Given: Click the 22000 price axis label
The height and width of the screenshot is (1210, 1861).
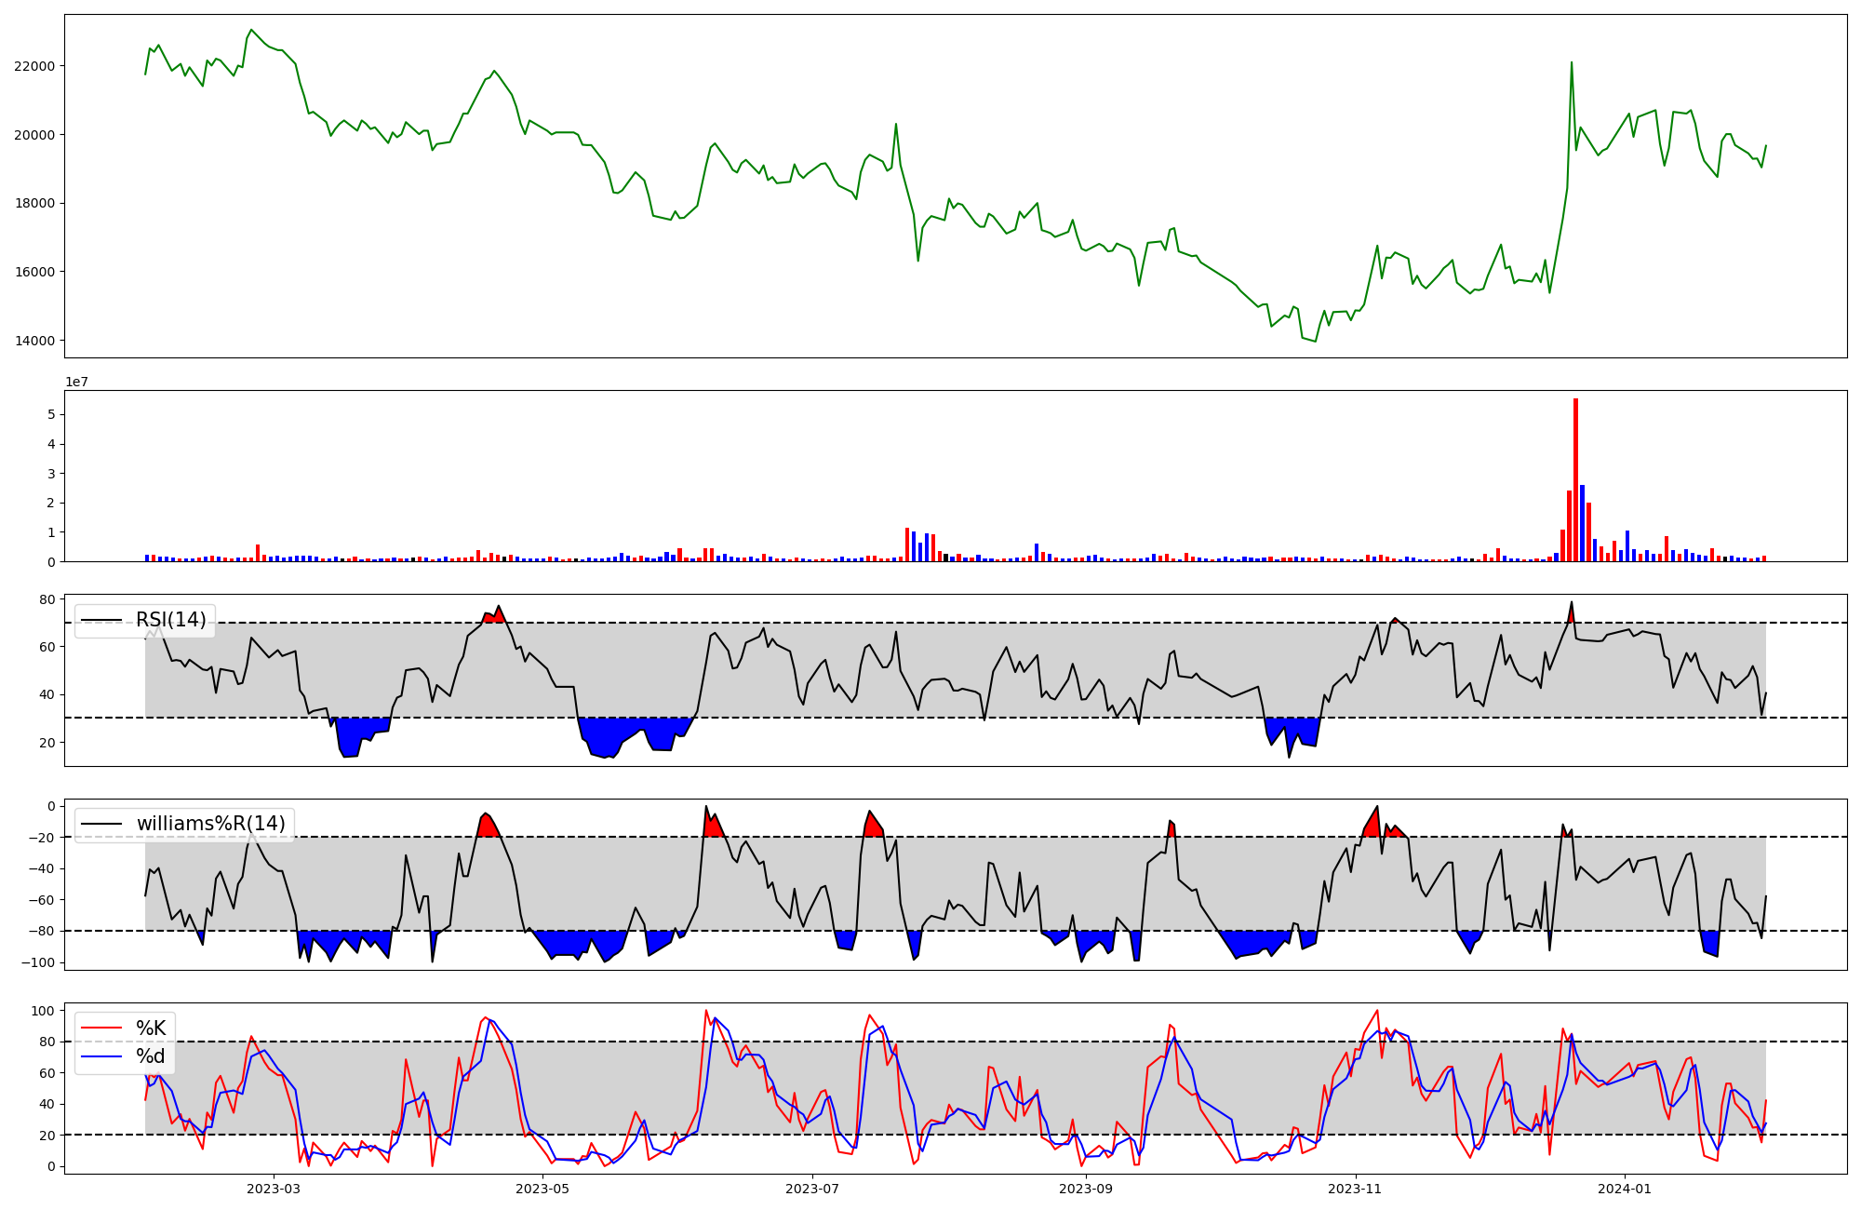Looking at the screenshot, I should tap(34, 66).
